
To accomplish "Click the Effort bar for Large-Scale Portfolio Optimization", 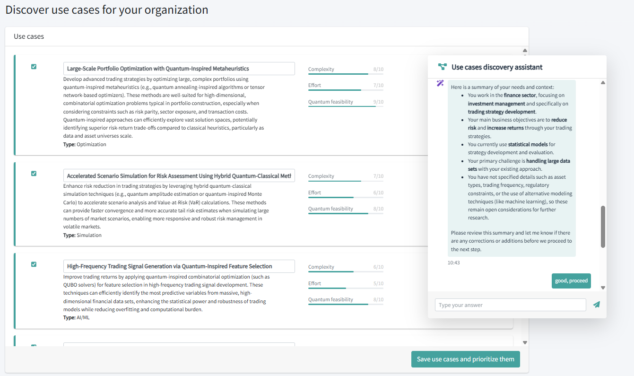I will [x=346, y=90].
